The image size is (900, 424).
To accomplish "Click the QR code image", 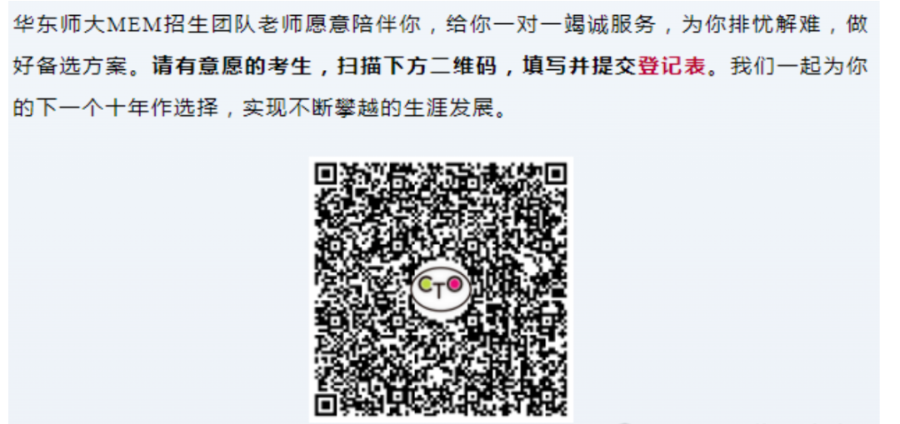I will [x=441, y=289].
